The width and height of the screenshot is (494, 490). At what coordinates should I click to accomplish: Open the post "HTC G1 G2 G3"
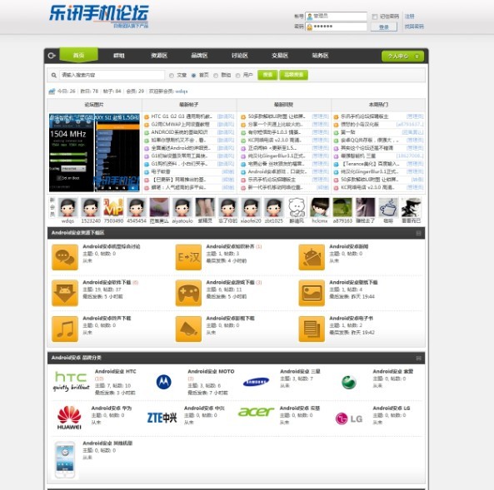182,116
